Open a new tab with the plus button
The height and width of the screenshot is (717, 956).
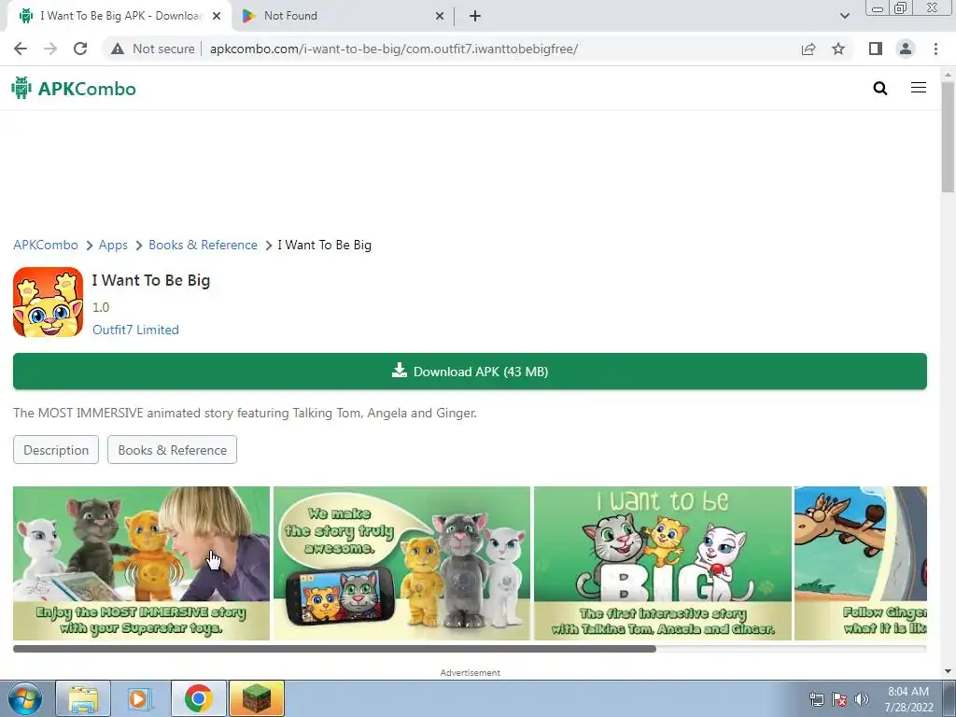point(475,16)
